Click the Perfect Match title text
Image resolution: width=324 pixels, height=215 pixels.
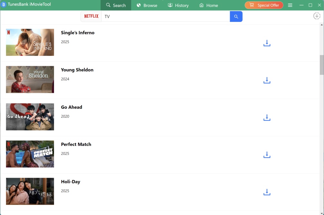pos(76,144)
